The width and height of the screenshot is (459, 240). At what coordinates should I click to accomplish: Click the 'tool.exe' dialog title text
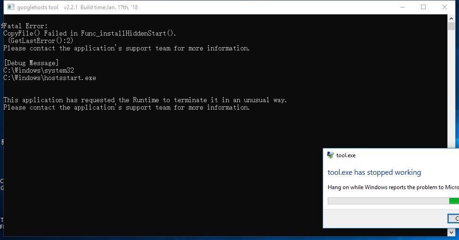[x=346, y=155]
